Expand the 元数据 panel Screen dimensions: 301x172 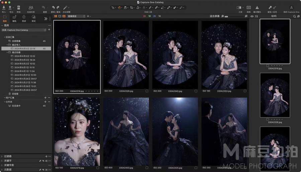tap(2, 170)
